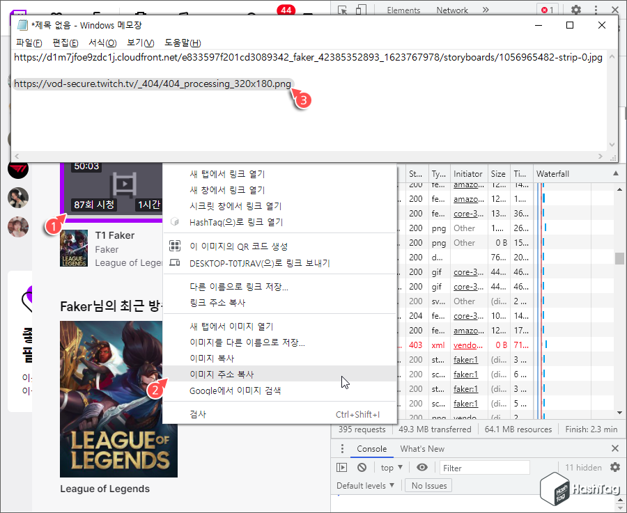Close the DevTools console drawer
627x513 pixels.
pyautogui.click(x=615, y=448)
